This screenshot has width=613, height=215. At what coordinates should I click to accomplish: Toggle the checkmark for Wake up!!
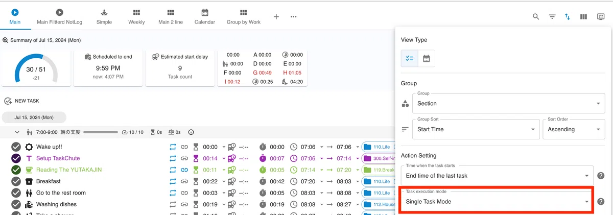16,147
